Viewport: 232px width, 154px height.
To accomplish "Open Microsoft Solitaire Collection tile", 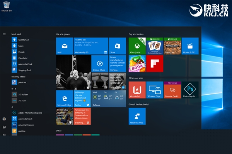I will 155,46.
